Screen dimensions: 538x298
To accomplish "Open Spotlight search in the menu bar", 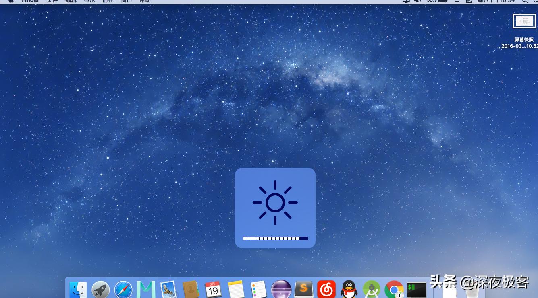I will pyautogui.click(x=525, y=1).
